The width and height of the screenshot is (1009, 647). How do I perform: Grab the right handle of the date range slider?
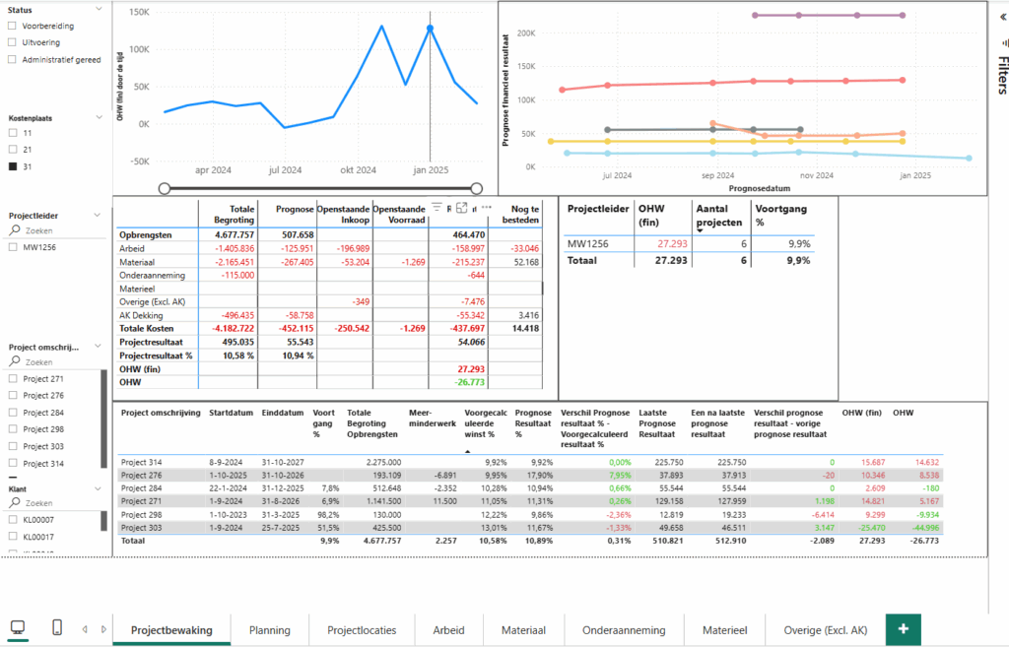click(477, 188)
